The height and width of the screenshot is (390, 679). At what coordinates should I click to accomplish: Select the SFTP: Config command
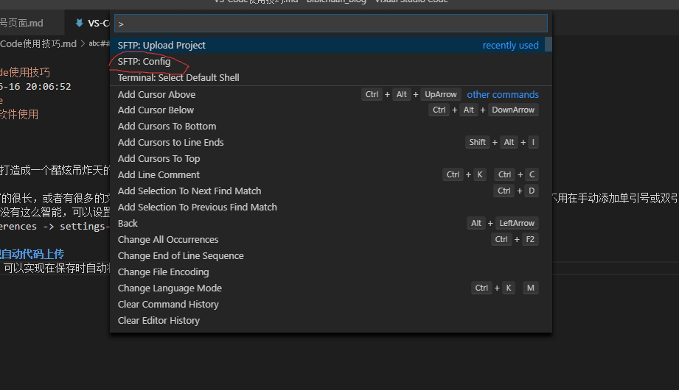coord(144,62)
